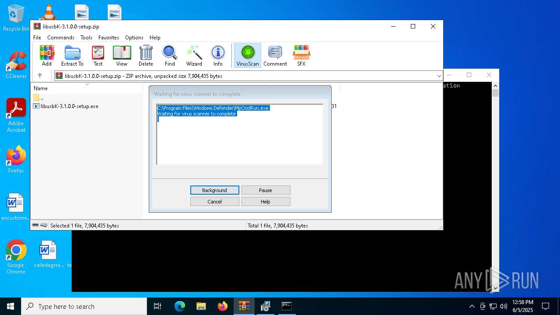Open the Commands menu
Viewport: 560px width, 315px height.
61,38
